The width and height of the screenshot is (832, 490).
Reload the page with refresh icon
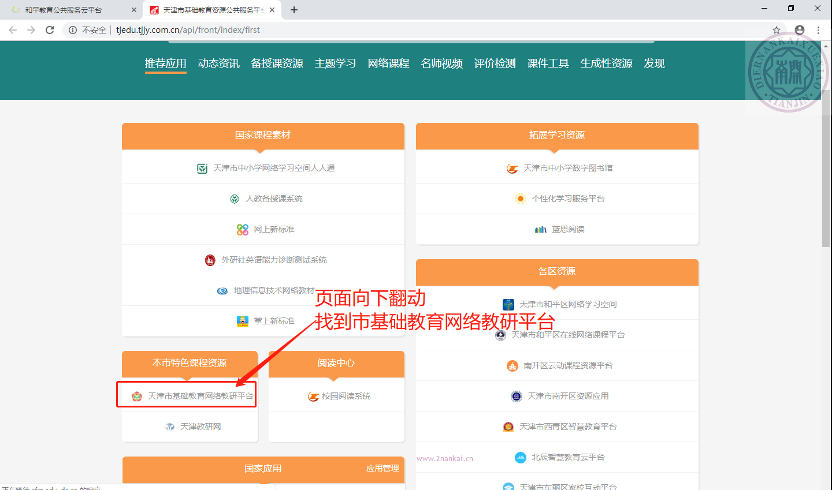tap(50, 30)
